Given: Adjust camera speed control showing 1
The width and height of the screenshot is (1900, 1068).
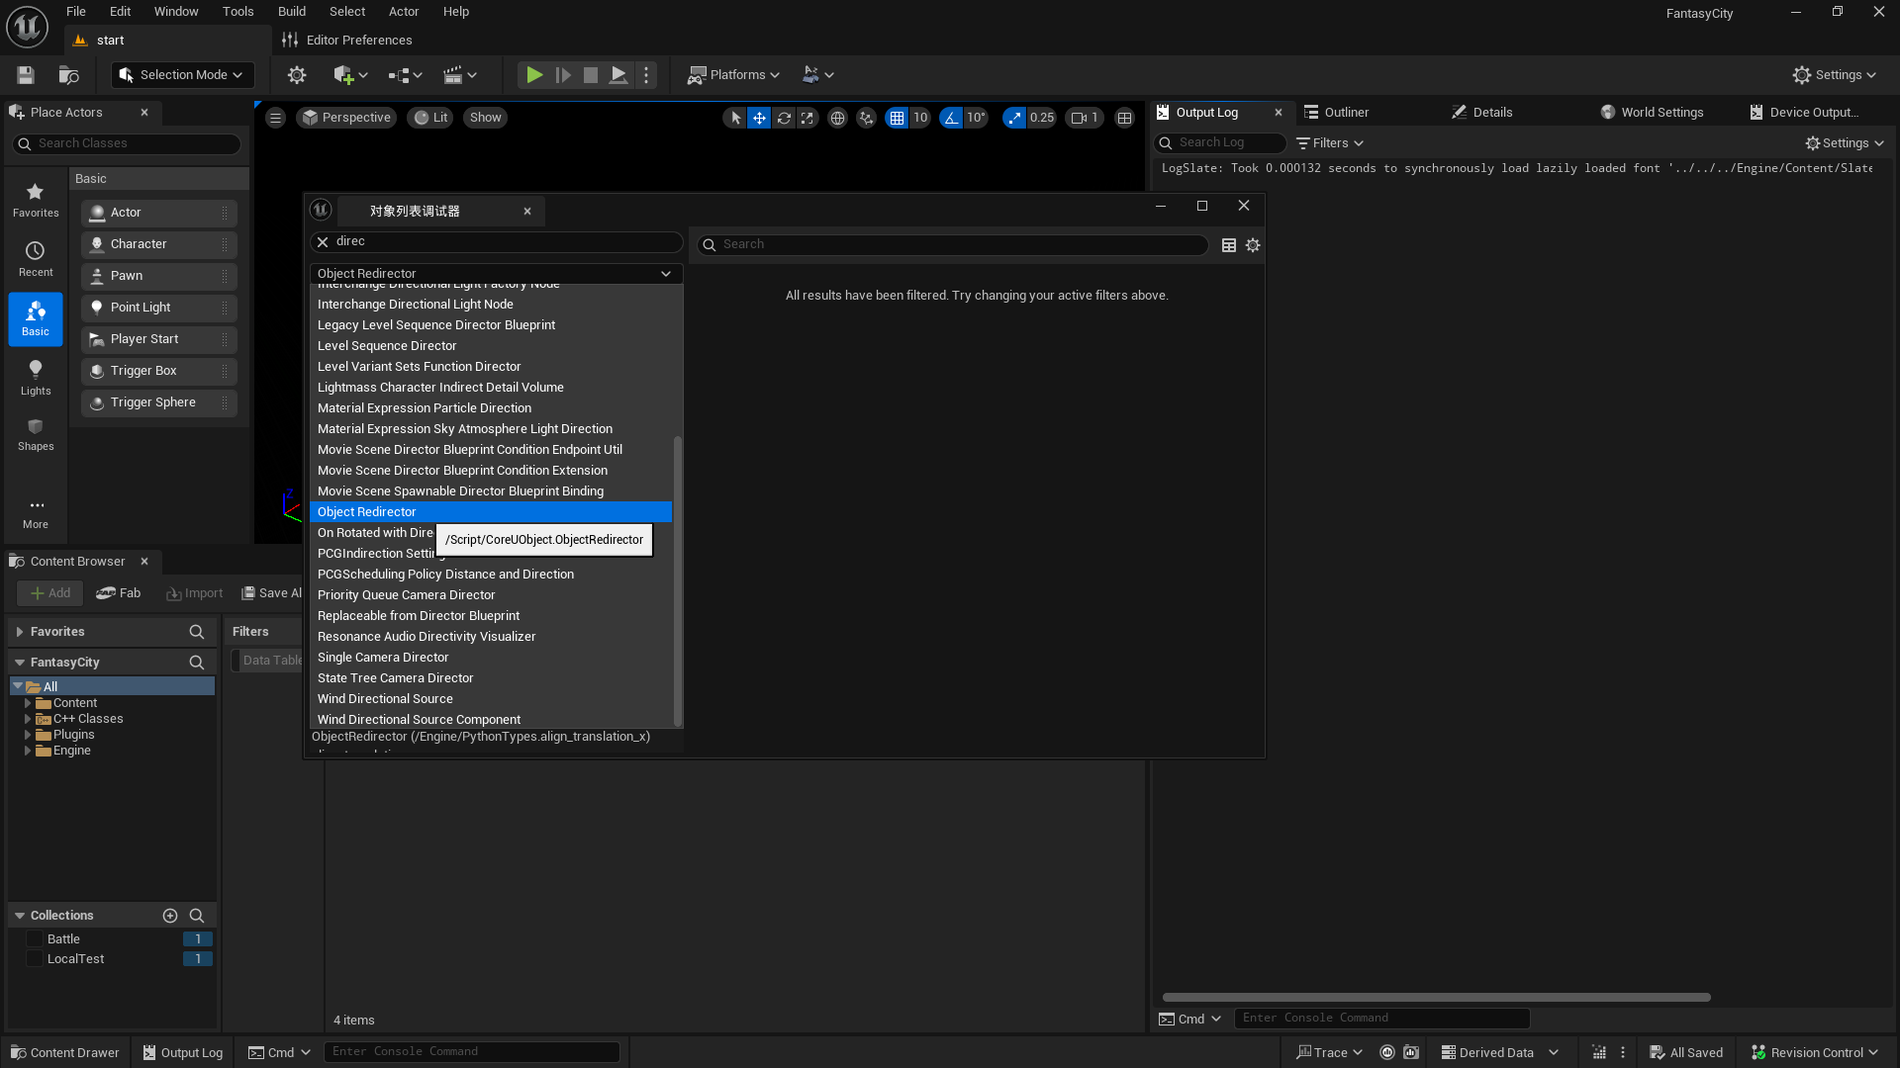Looking at the screenshot, I should point(1085,118).
